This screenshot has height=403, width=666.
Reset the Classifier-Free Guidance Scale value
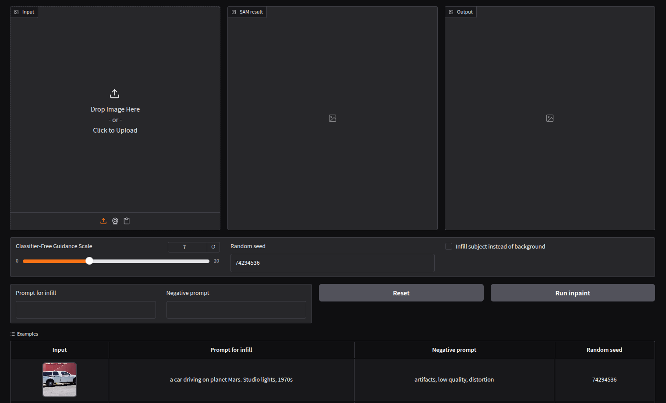coord(213,247)
